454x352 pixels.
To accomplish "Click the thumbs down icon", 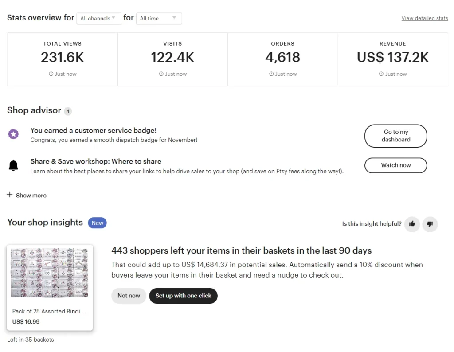I will pyautogui.click(x=430, y=224).
